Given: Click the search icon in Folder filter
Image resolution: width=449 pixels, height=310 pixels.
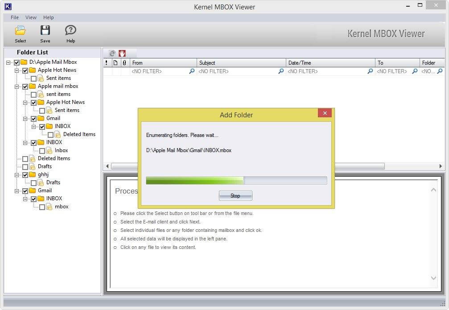Looking at the screenshot, I should click(440, 71).
